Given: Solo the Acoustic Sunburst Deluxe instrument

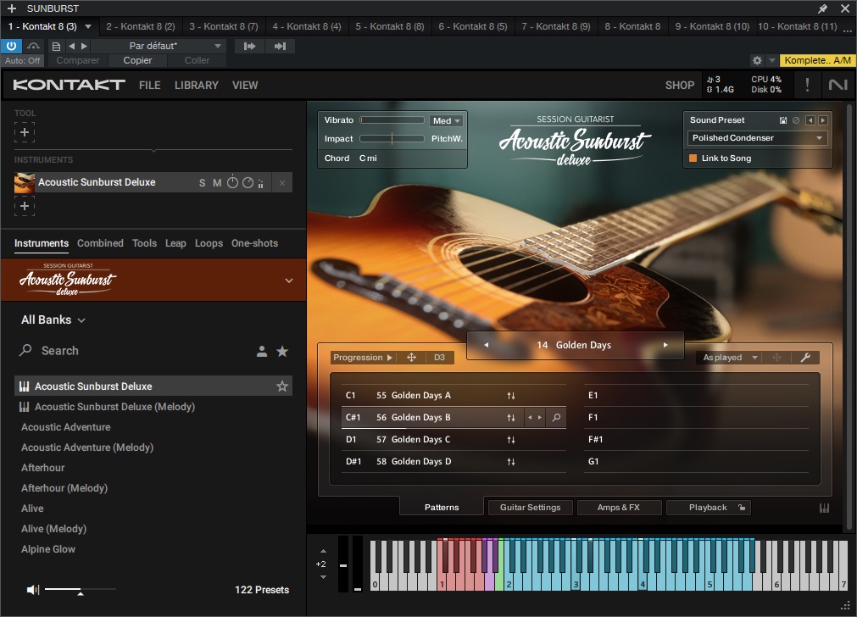Looking at the screenshot, I should 202,183.
